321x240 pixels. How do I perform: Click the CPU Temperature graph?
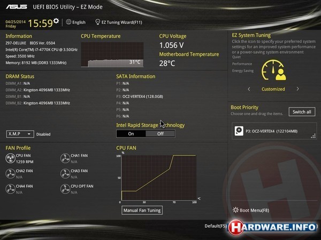(112, 54)
